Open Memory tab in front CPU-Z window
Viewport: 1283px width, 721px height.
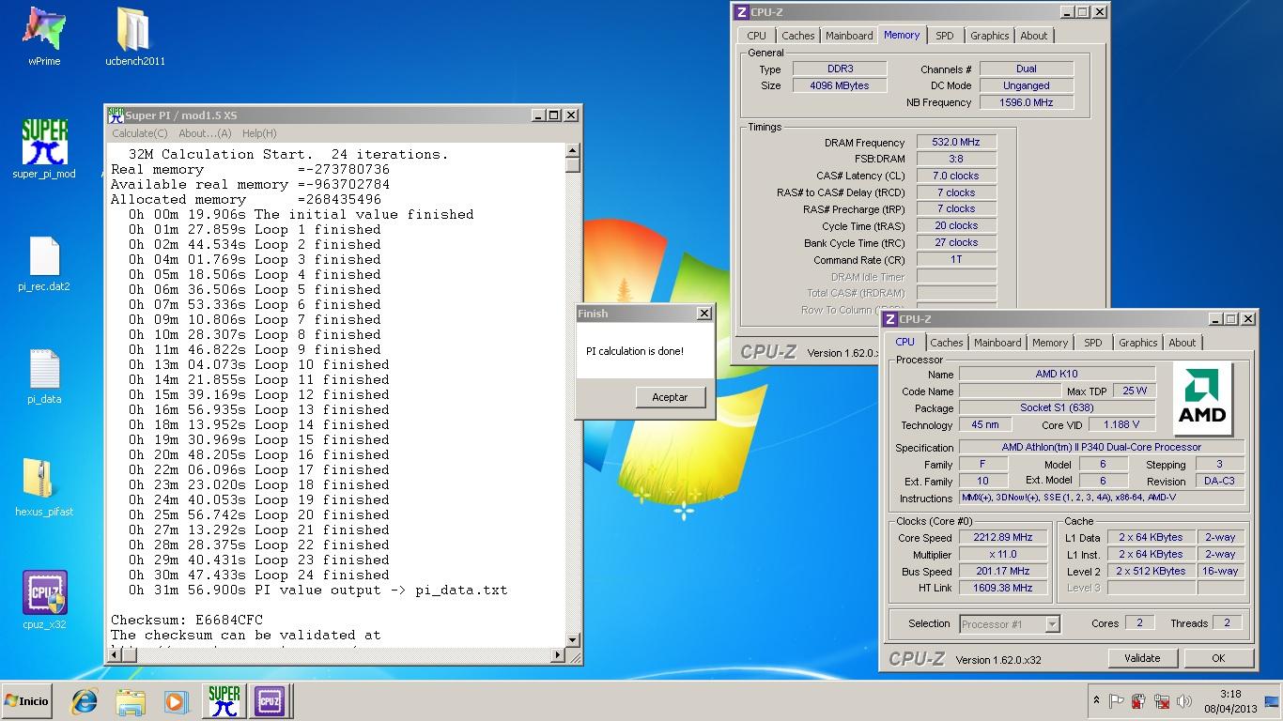(1050, 343)
